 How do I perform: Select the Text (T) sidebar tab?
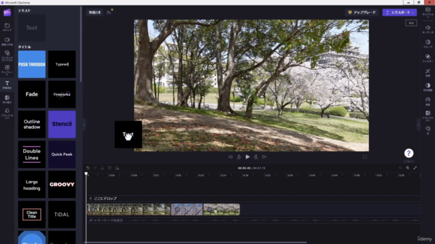coord(7,85)
